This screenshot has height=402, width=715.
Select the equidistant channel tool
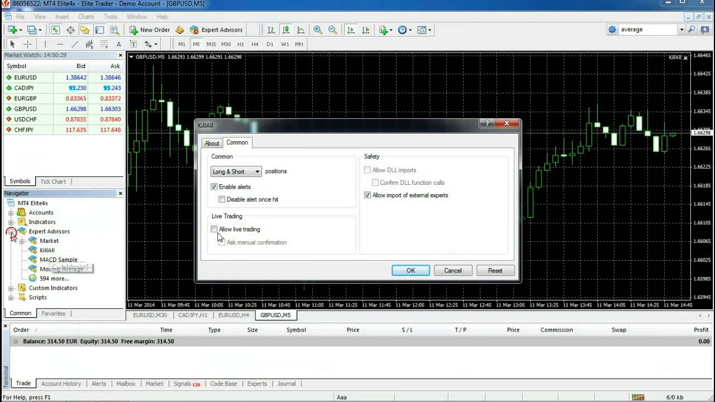point(89,44)
